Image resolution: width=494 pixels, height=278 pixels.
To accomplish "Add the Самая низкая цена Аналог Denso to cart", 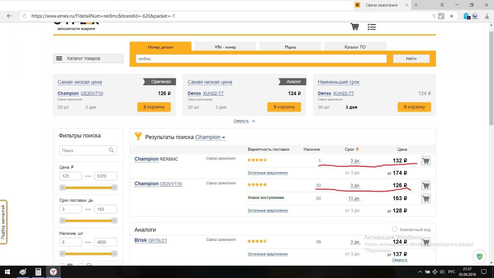I will point(284,107).
